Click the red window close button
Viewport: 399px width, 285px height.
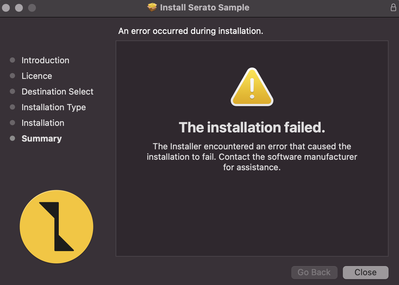(6, 7)
